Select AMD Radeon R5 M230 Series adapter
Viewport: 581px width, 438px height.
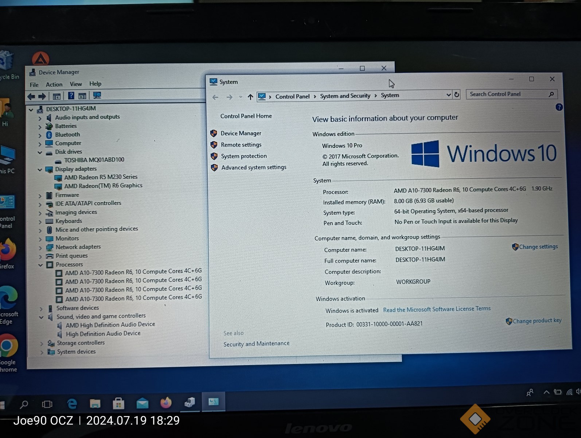(101, 177)
